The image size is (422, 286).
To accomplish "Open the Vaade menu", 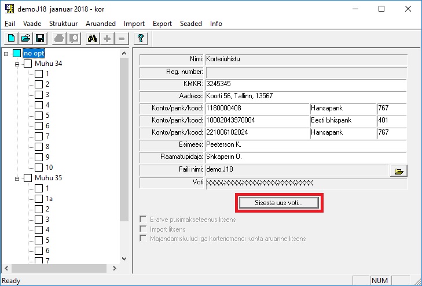I will coord(32,24).
